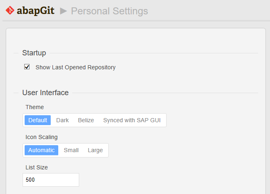Choose the Belize theme

coord(86,120)
